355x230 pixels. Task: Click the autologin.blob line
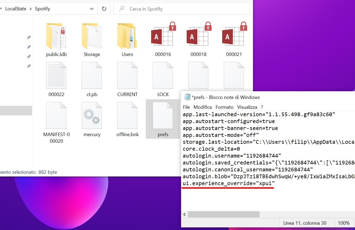click(269, 176)
